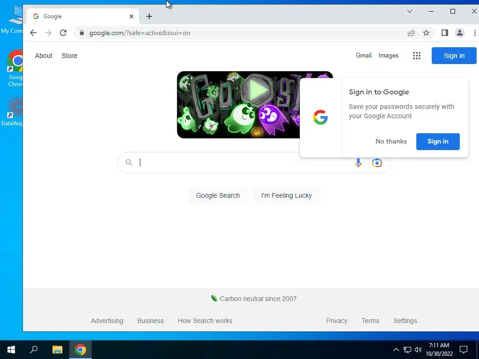
Task: Open the volume tray icon
Action: [418, 350]
